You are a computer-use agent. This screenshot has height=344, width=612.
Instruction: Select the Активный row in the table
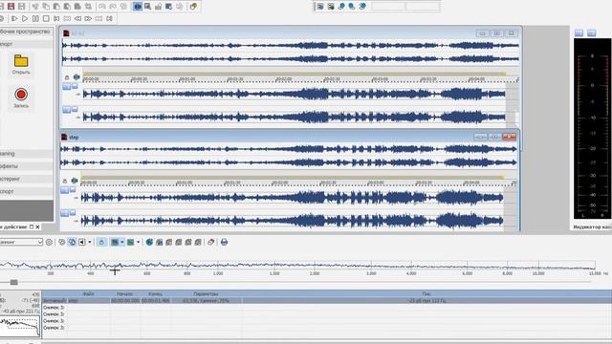327,301
